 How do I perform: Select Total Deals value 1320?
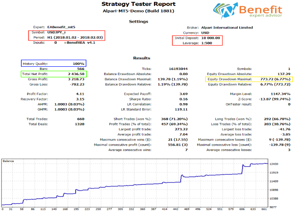pos(80,124)
